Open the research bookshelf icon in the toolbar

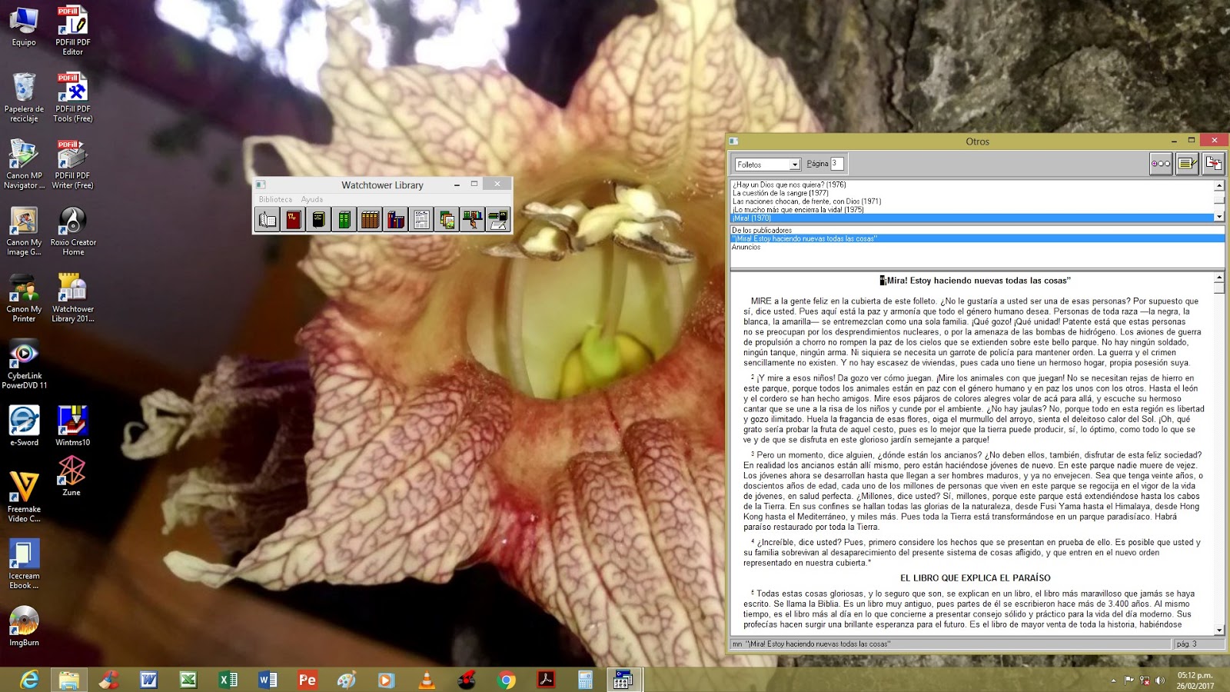point(474,219)
